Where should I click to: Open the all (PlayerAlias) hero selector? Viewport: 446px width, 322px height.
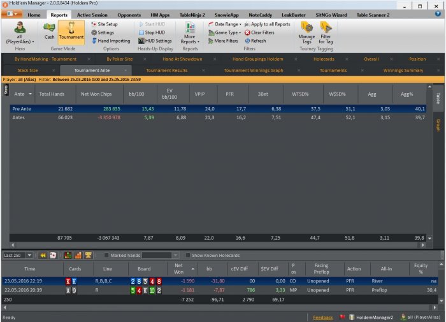tap(20, 33)
